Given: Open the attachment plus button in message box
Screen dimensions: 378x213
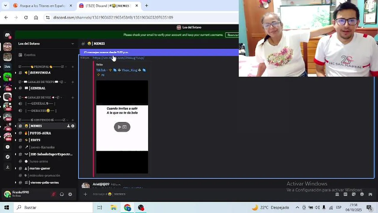Looking at the screenshot, I should point(85,194).
